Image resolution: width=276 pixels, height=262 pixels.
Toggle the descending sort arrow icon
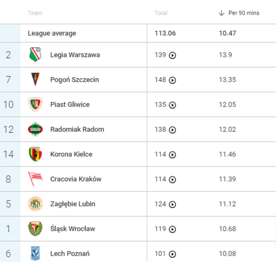click(221, 13)
